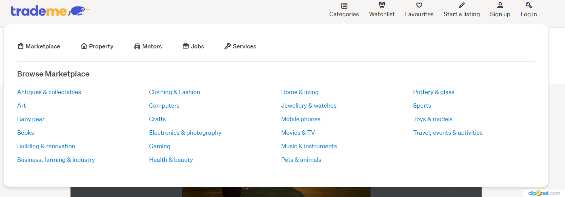Browse the Pets & animals category

point(301,160)
